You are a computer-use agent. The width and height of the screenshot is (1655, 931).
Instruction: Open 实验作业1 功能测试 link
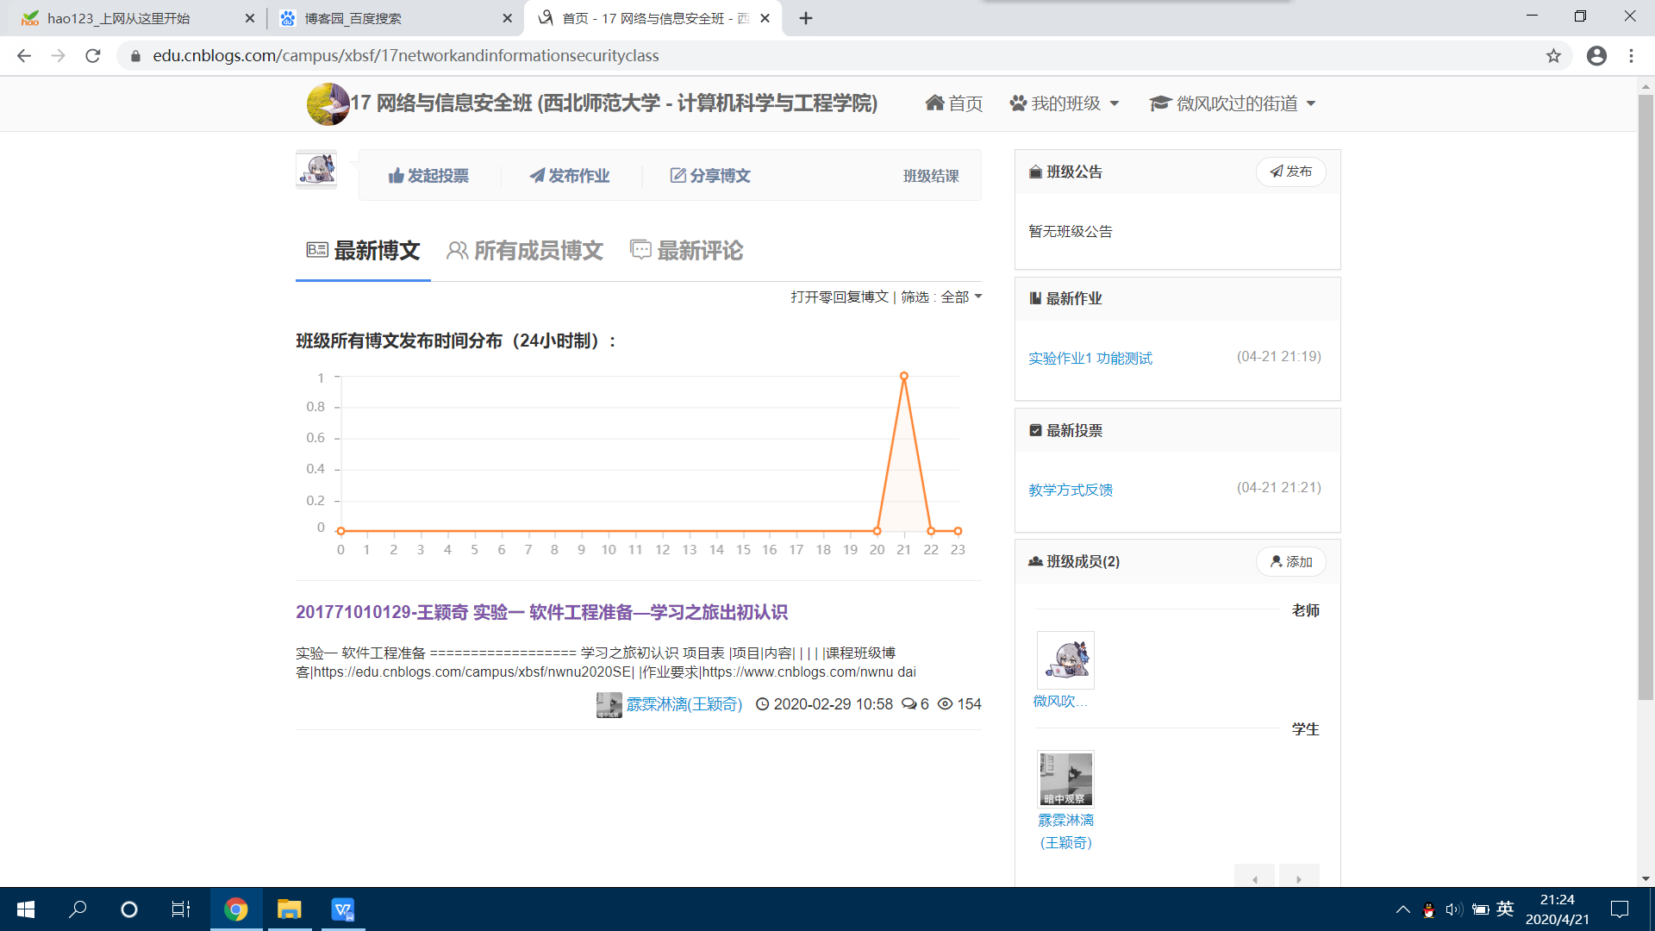click(x=1090, y=359)
